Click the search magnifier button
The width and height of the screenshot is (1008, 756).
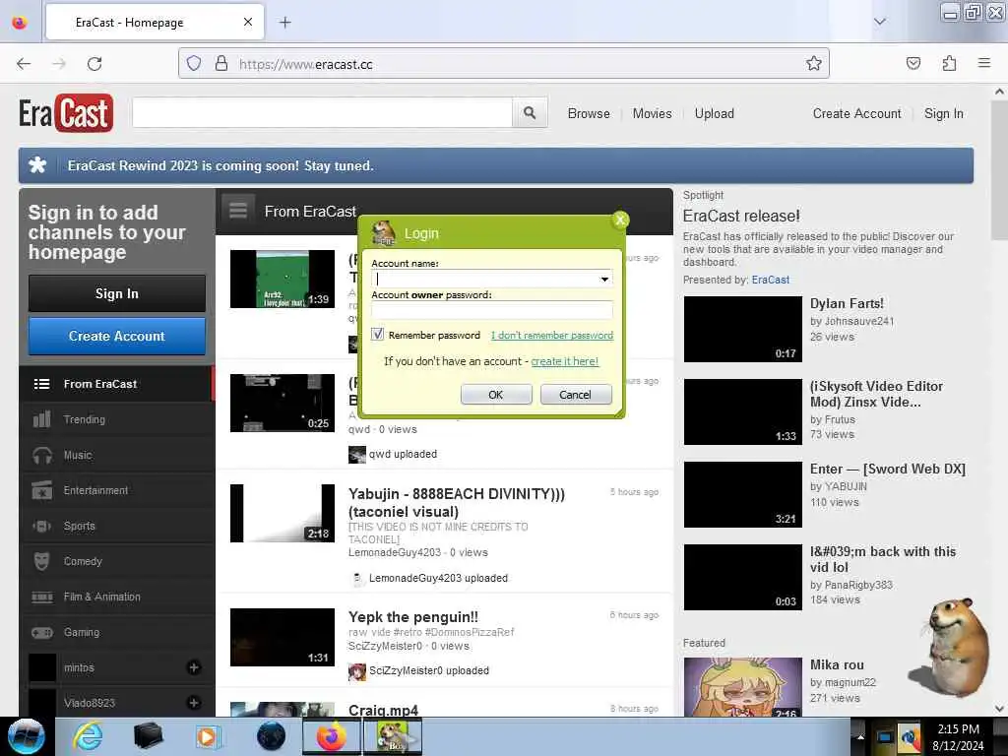coord(530,113)
